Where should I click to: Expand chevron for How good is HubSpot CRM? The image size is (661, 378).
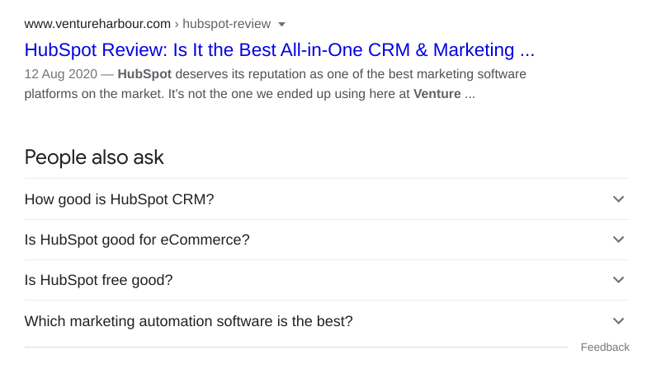tap(619, 199)
